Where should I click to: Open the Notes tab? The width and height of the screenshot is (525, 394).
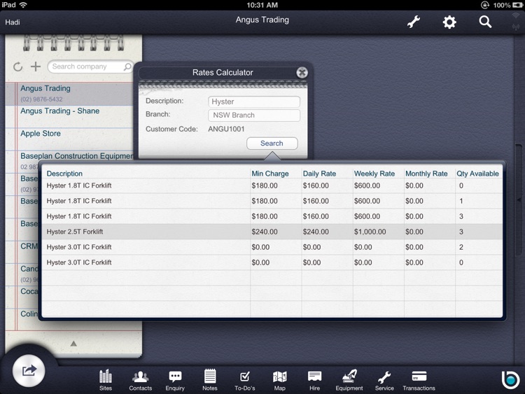point(210,380)
